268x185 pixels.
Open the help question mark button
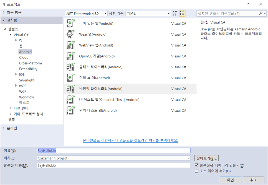tap(248, 4)
